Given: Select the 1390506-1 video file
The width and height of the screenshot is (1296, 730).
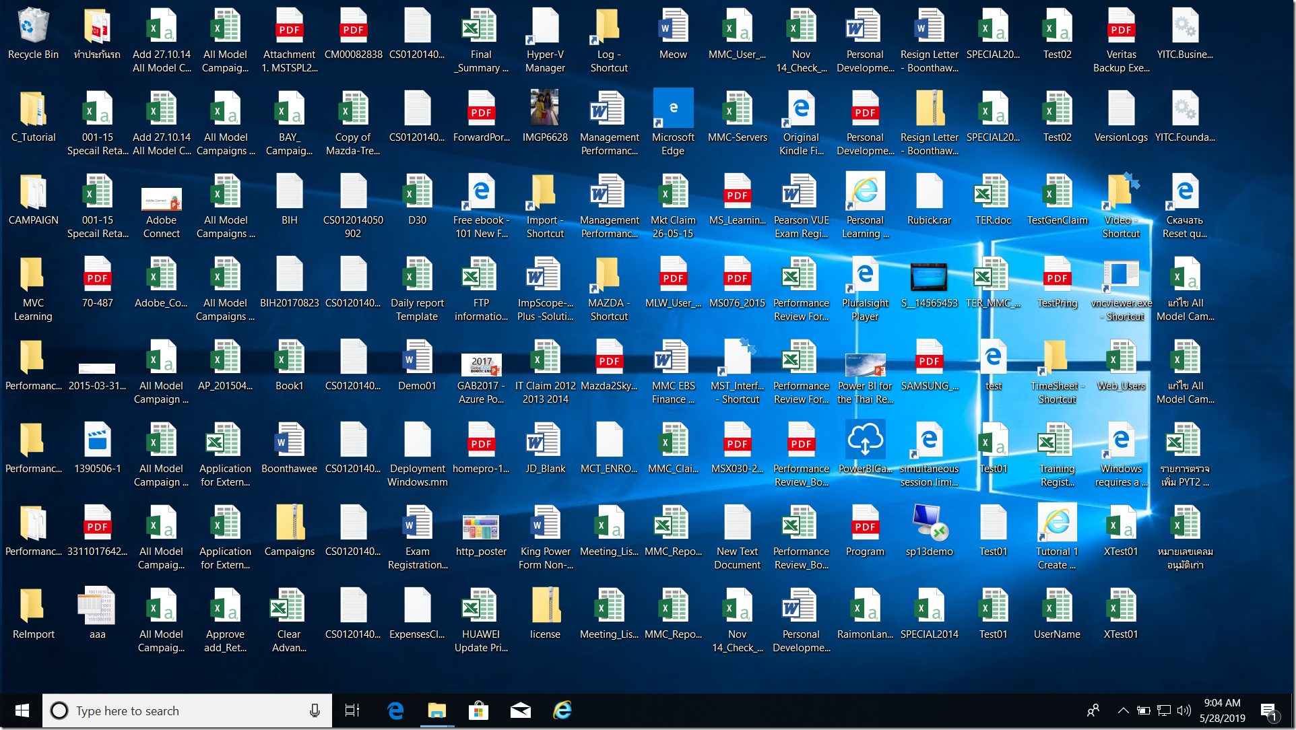Looking at the screenshot, I should [97, 447].
